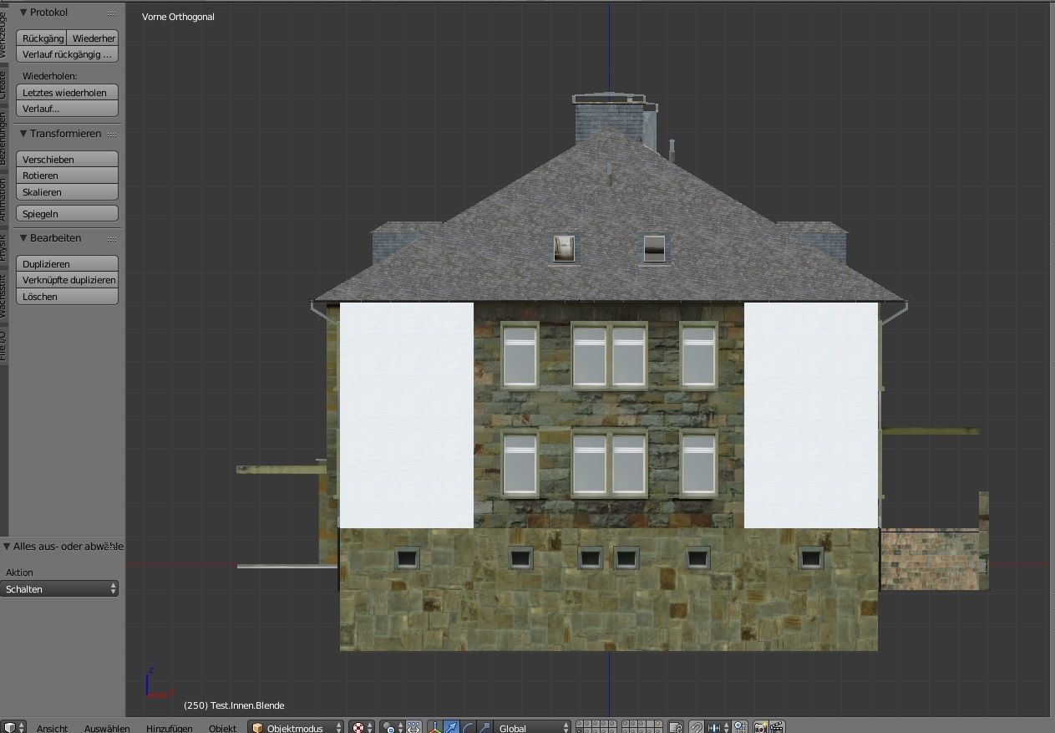Toggle the translate manipulator arrow icon
1055x733 pixels.
[x=449, y=726]
